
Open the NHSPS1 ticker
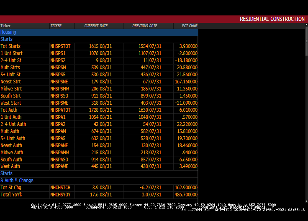pos(58,53)
